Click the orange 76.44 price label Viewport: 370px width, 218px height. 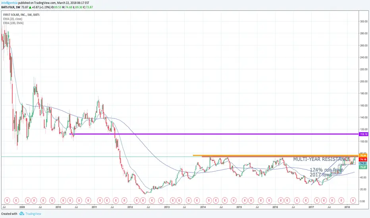363,155
